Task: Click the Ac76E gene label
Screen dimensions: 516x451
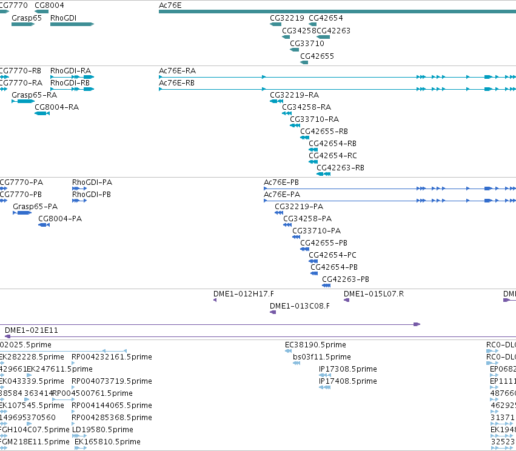Action: pos(170,5)
